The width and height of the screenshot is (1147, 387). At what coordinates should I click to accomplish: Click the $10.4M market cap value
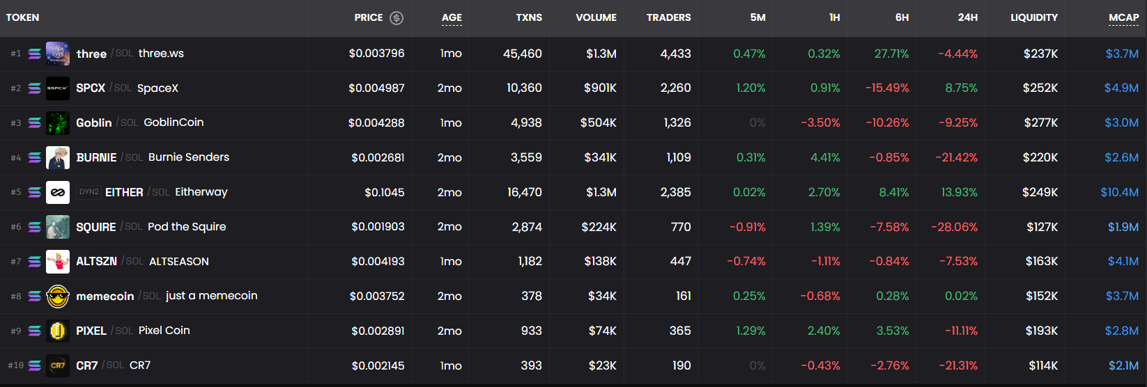click(1119, 192)
